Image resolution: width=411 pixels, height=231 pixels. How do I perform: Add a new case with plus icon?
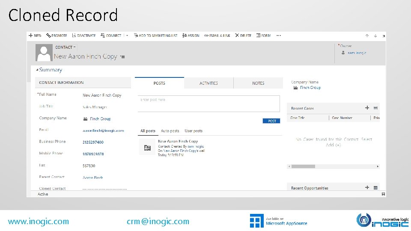367,108
